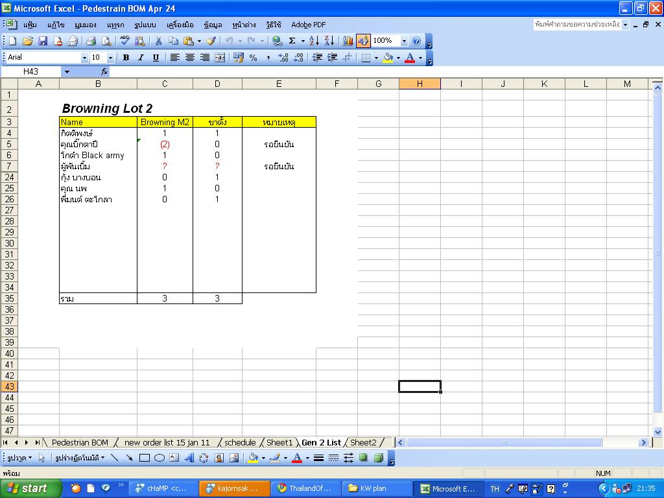Image resolution: width=664 pixels, height=498 pixels.
Task: Click the Fill Color paint bucket
Action: click(388, 58)
